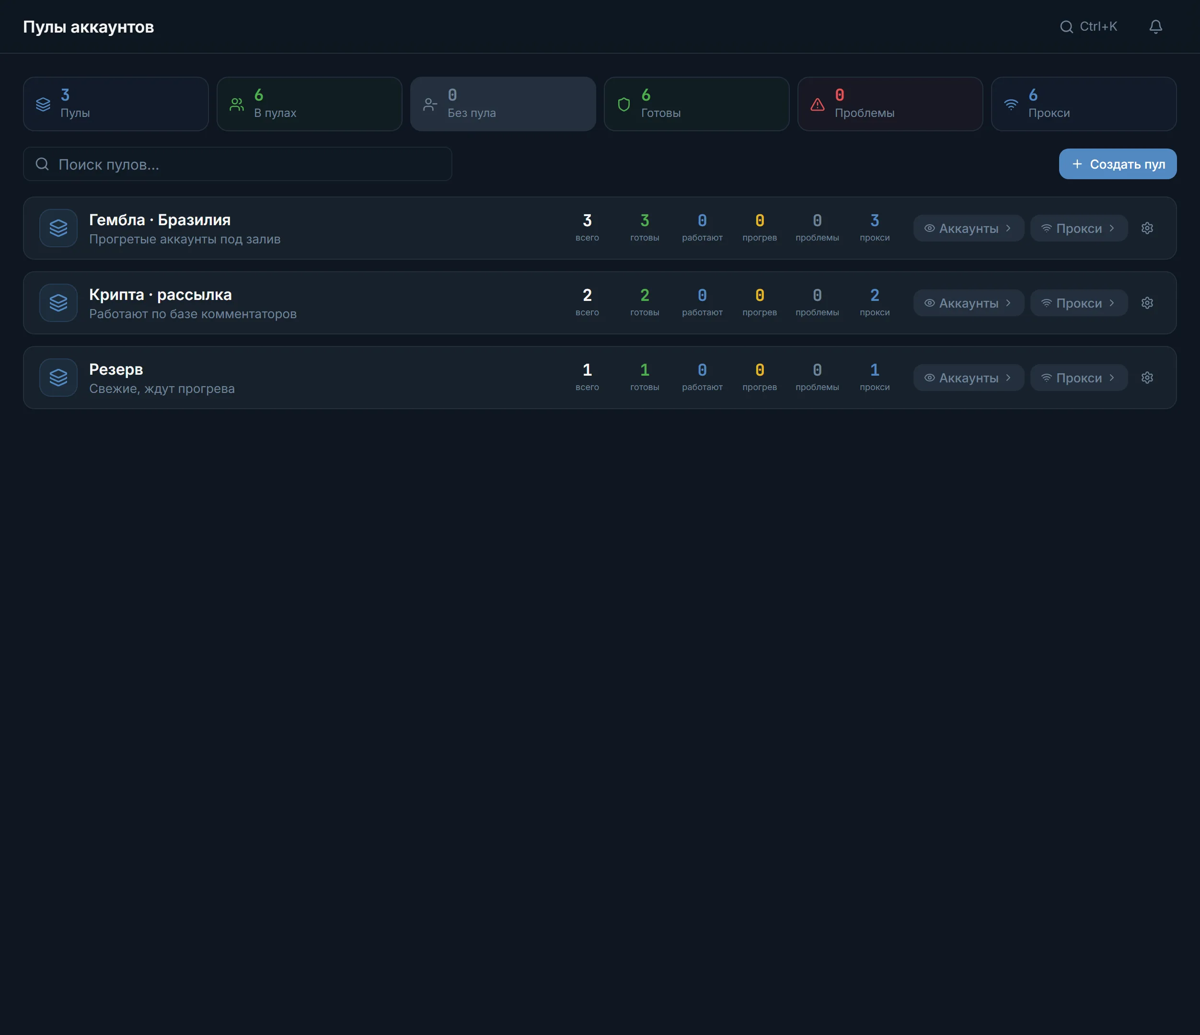Click magnifier icon in Поиск пулов field
1200x1035 pixels.
tap(42, 164)
